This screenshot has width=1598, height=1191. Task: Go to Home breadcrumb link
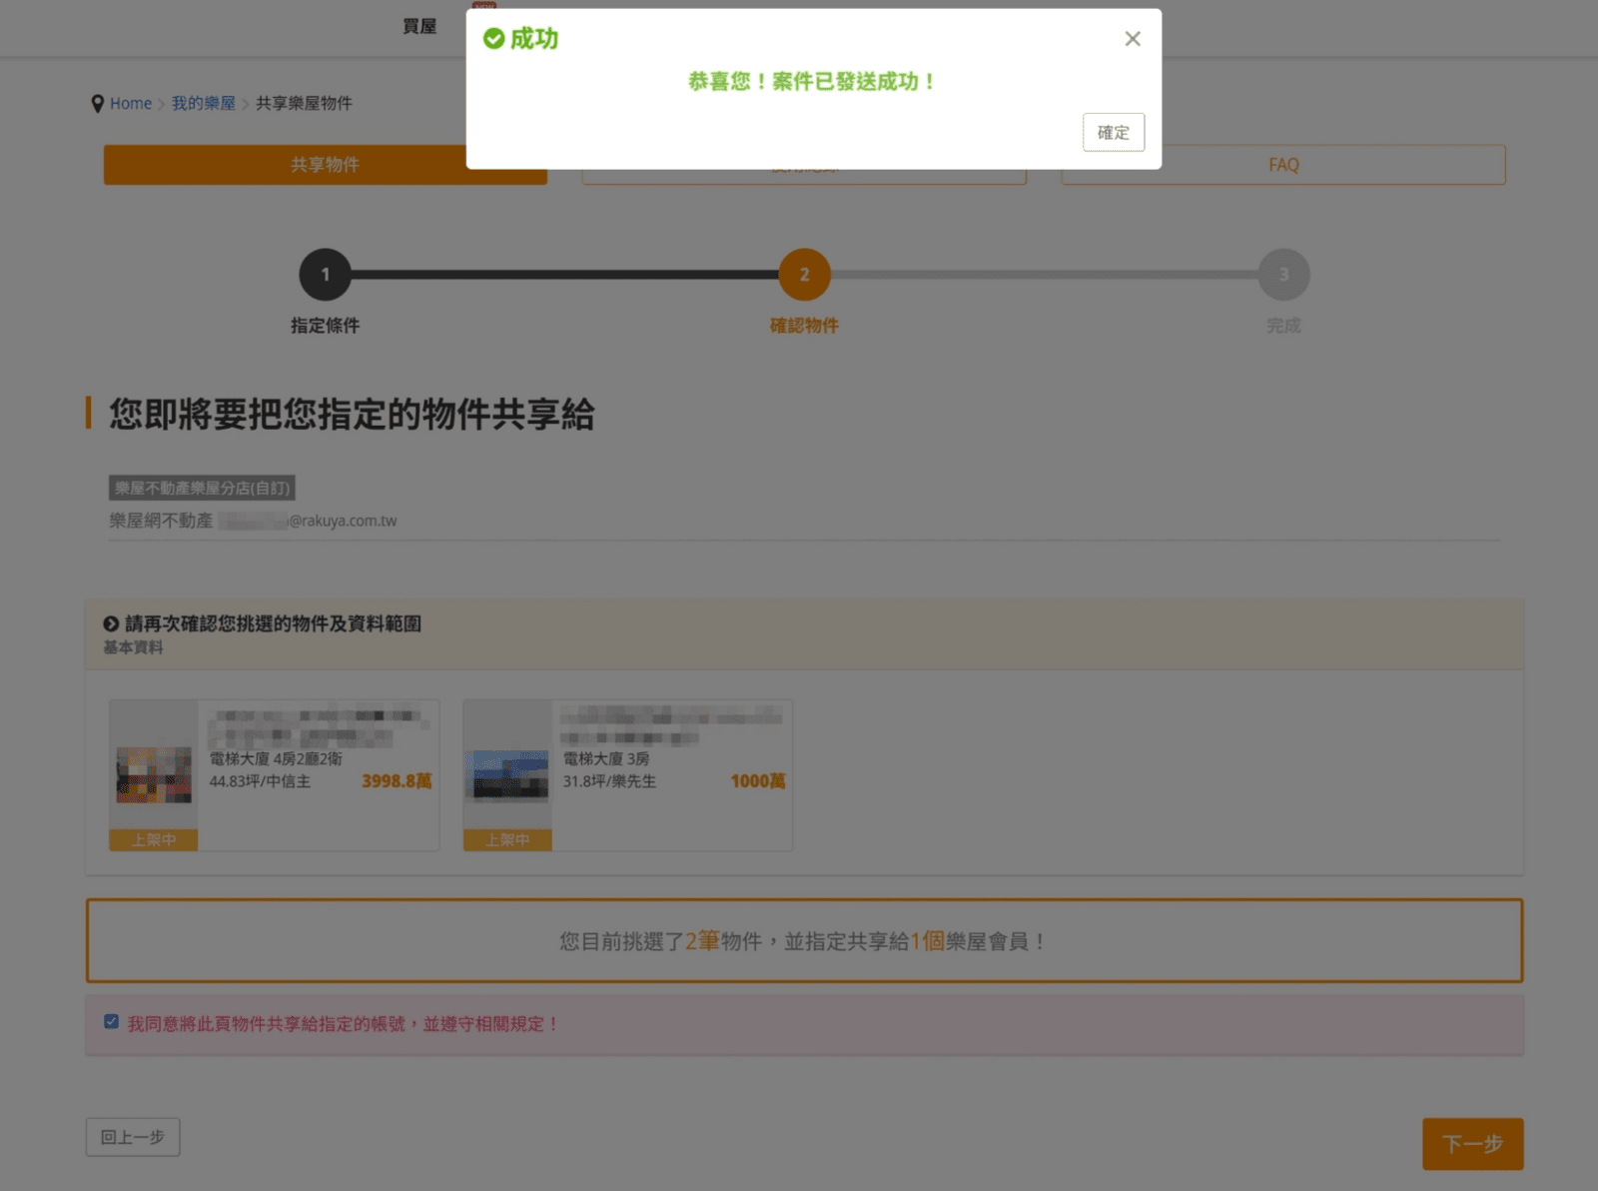[131, 104]
